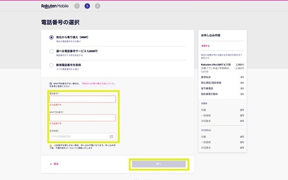
Task: Click the info icon beside MNP note
Action: [x=51, y=84]
